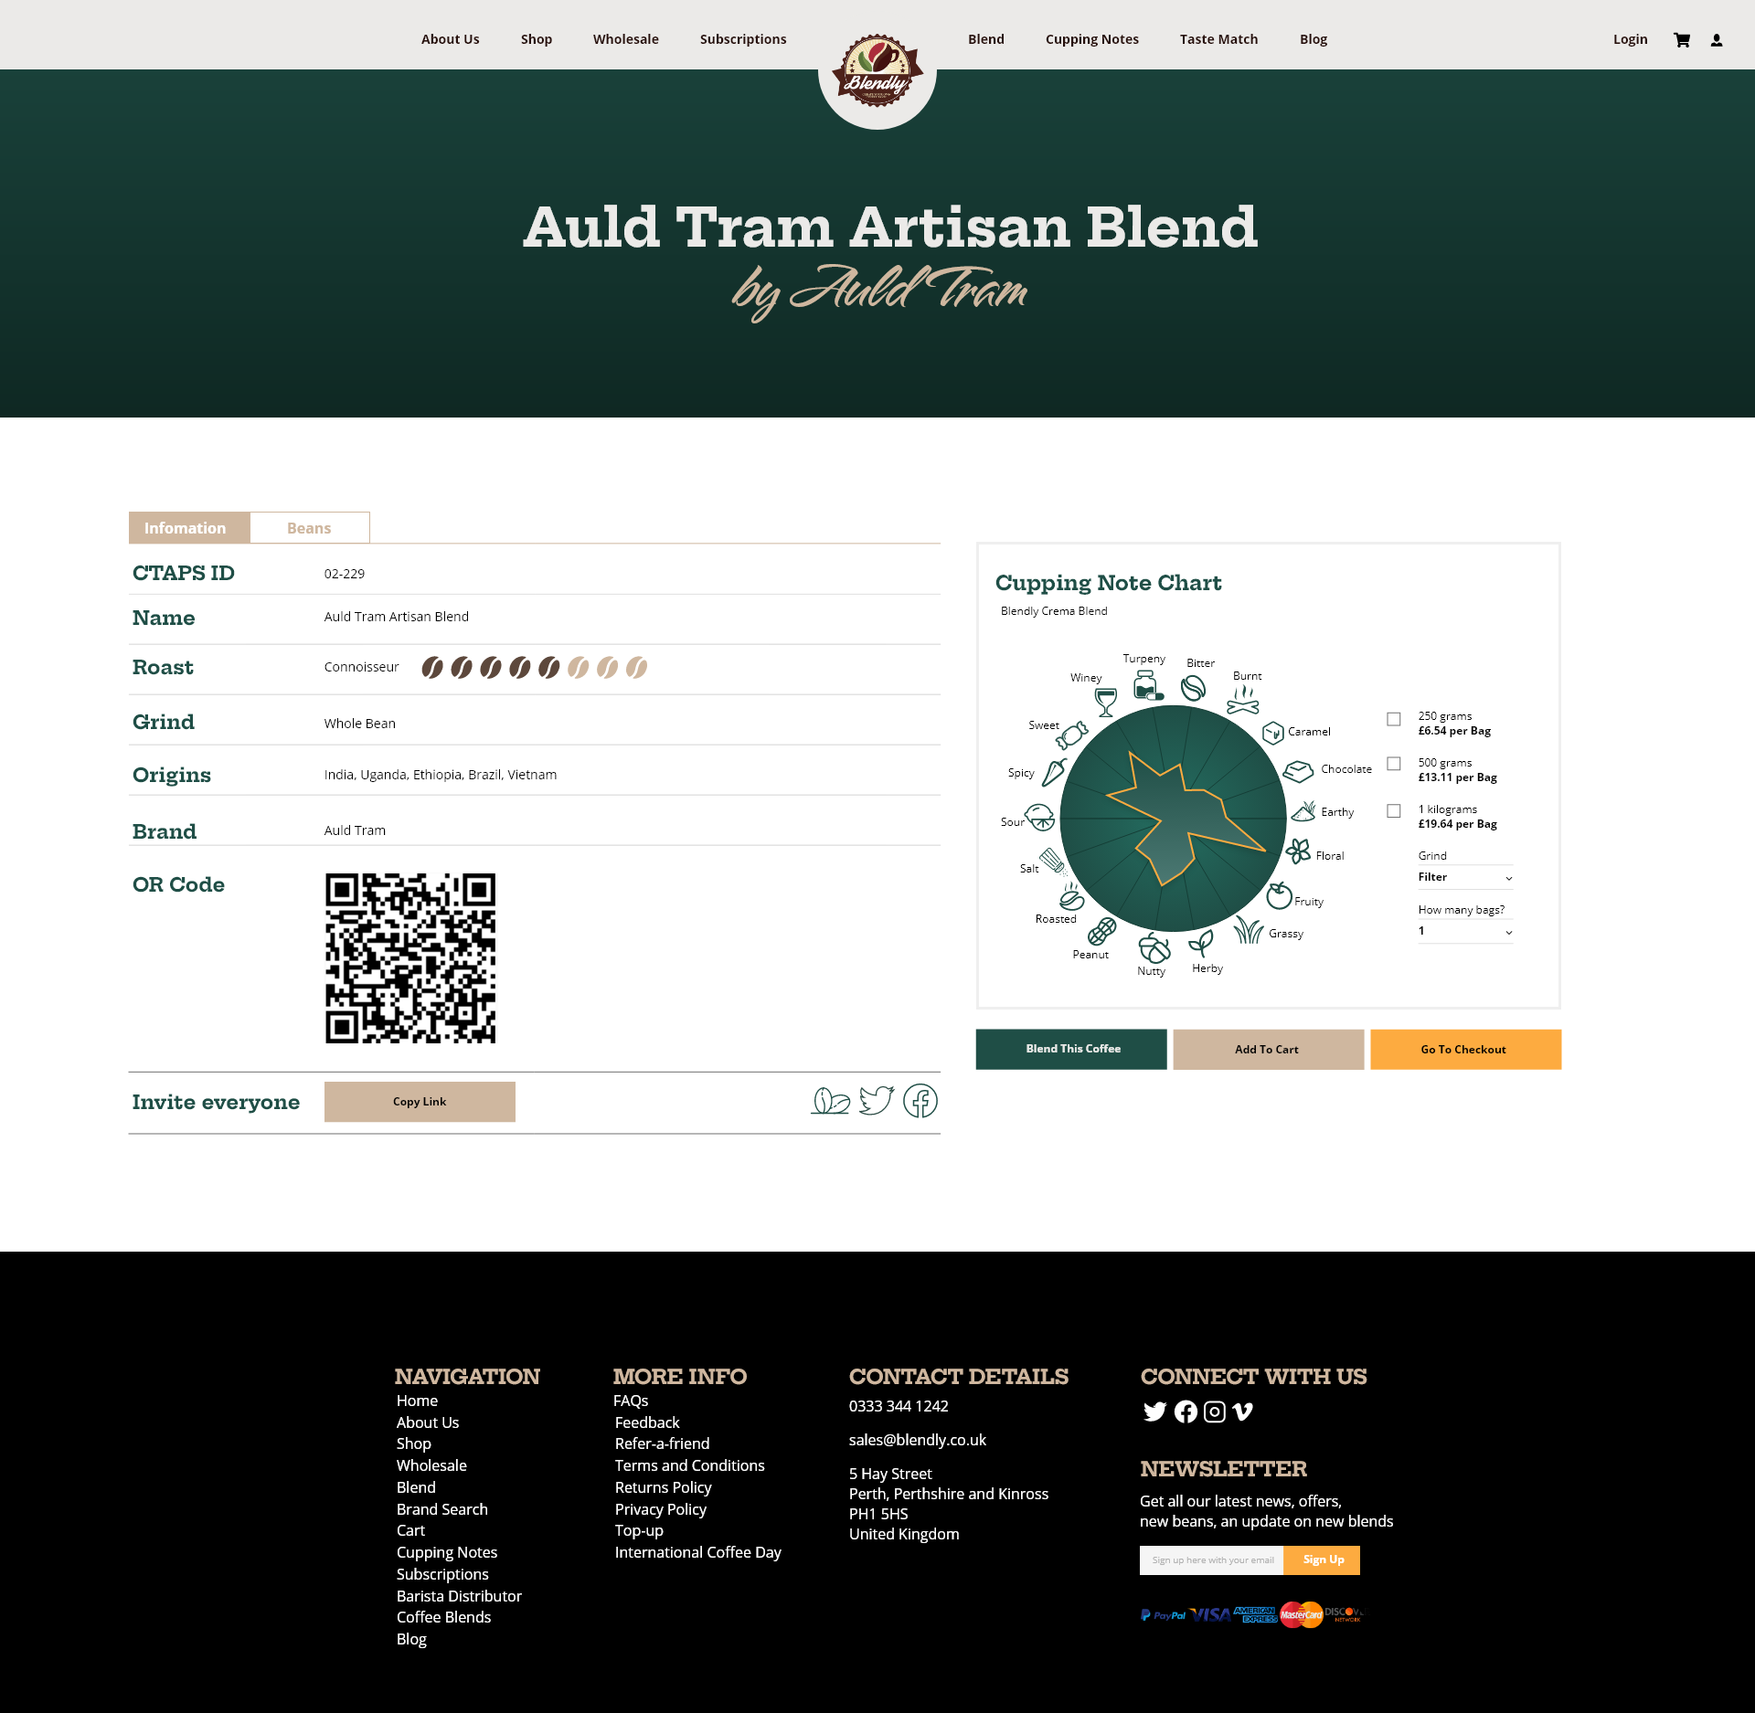The height and width of the screenshot is (1713, 1755).
Task: Click the Login link
Action: click(x=1631, y=39)
